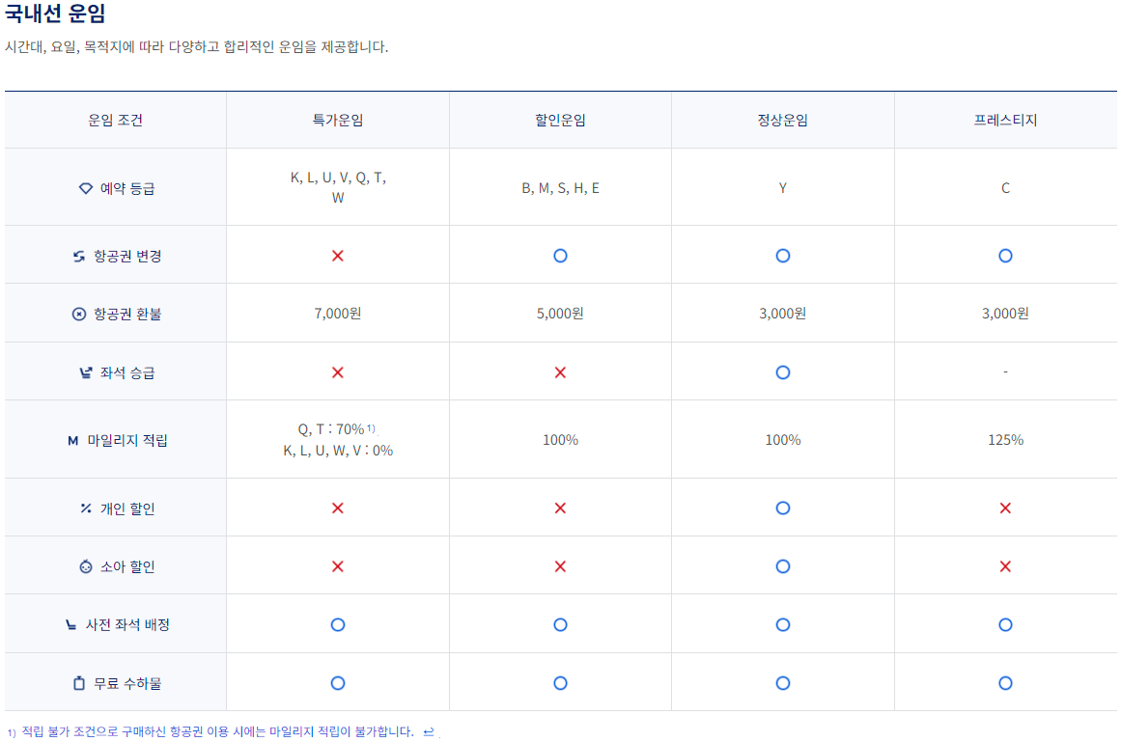
Task: Toggle the X mark for 특가운임 seat upgrade
Action: (x=337, y=371)
